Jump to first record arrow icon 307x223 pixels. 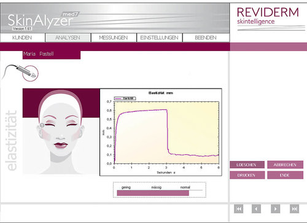pos(239,209)
